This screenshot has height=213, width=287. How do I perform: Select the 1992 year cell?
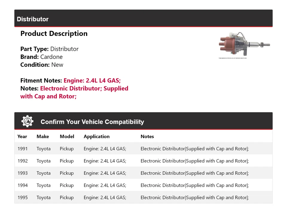23,161
